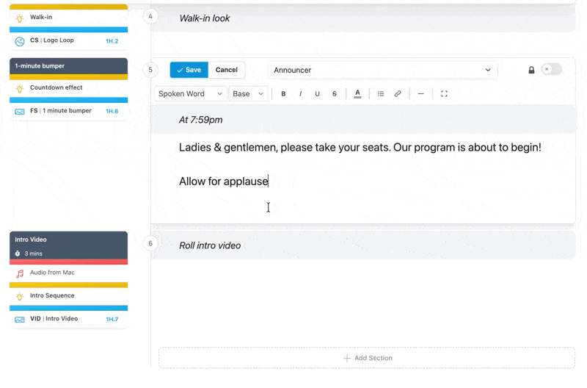
Task: Insert a horizontal rule
Action: point(420,94)
